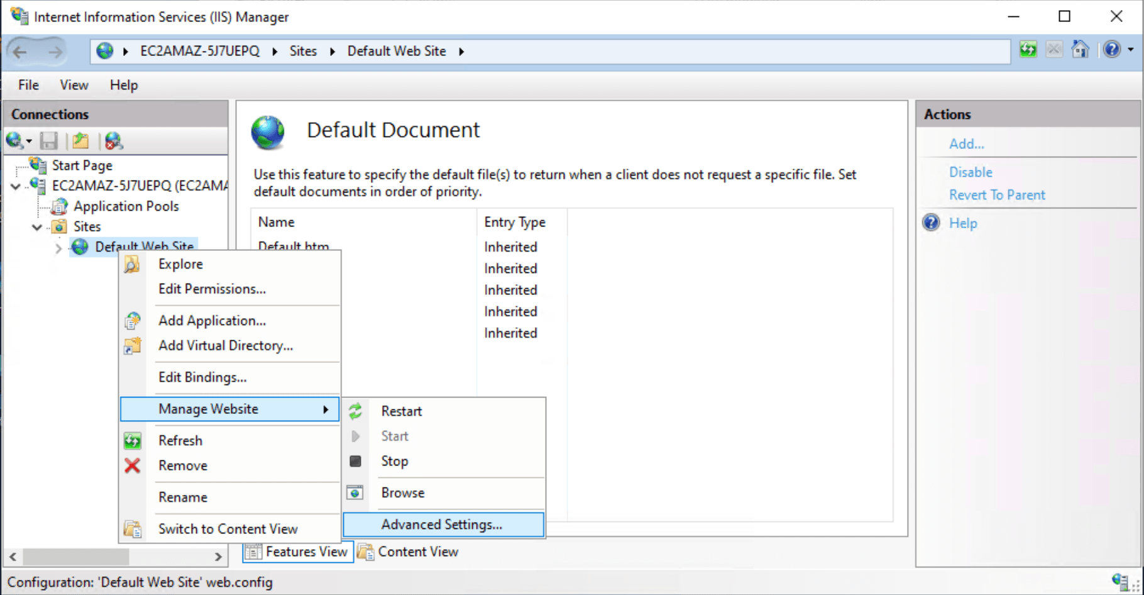Select the EC2AMAZ-5J7UEPQ server node
This screenshot has width=1144, height=595.
pos(140,186)
